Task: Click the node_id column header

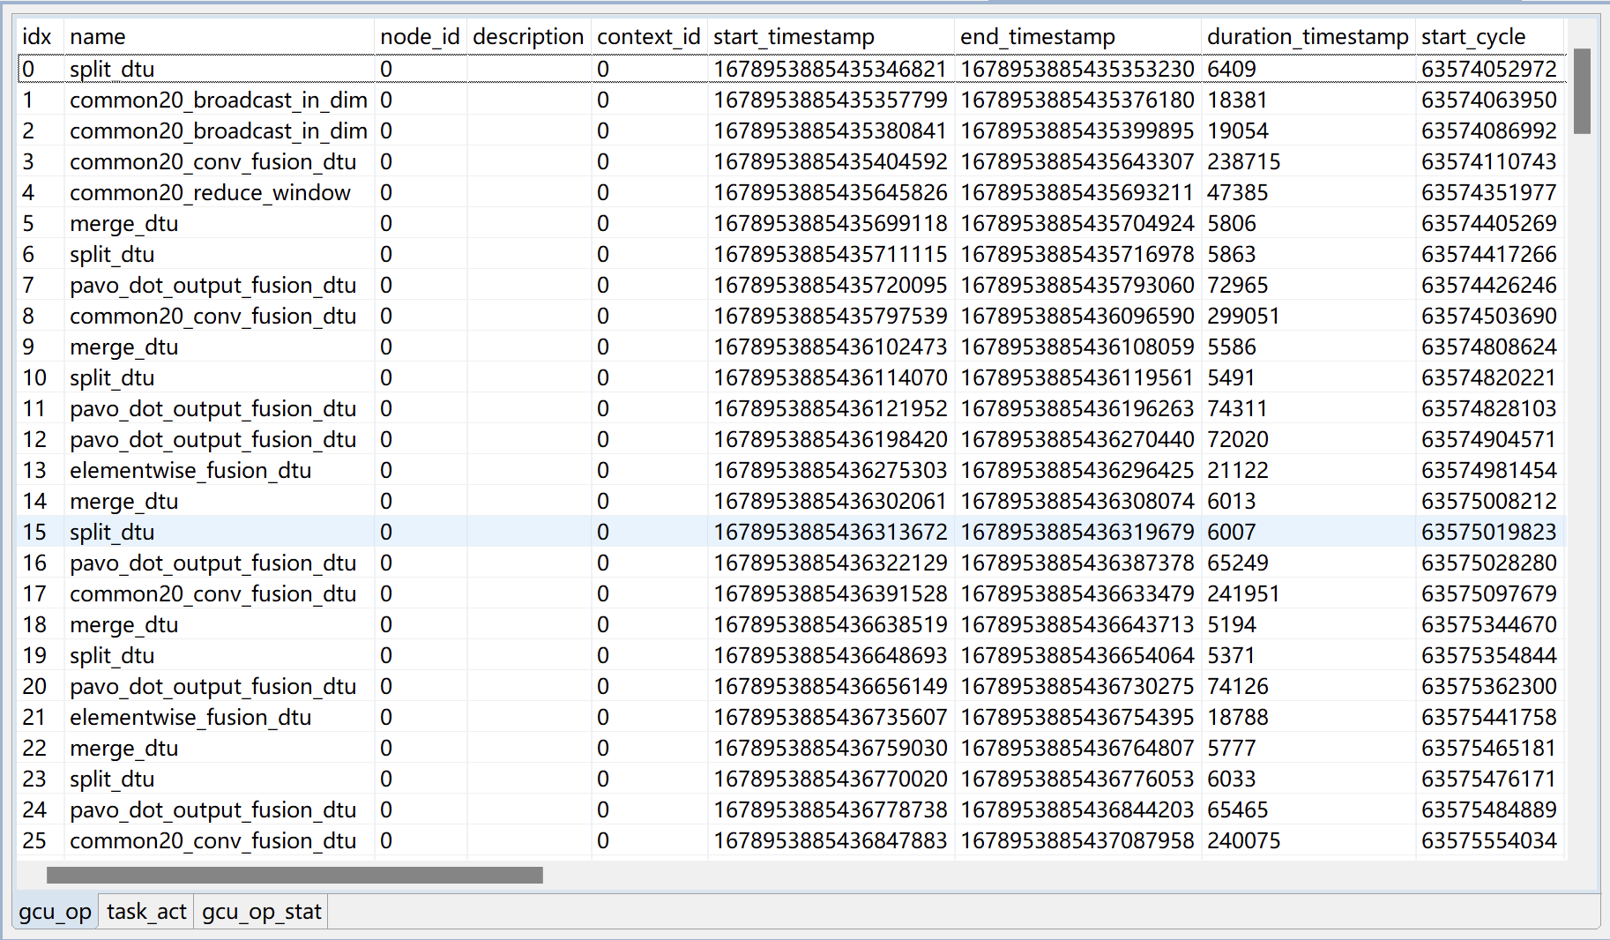Action: [x=420, y=36]
